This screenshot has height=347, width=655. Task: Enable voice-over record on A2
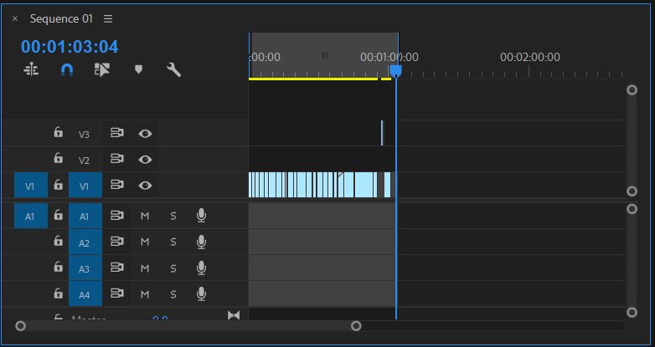click(201, 242)
